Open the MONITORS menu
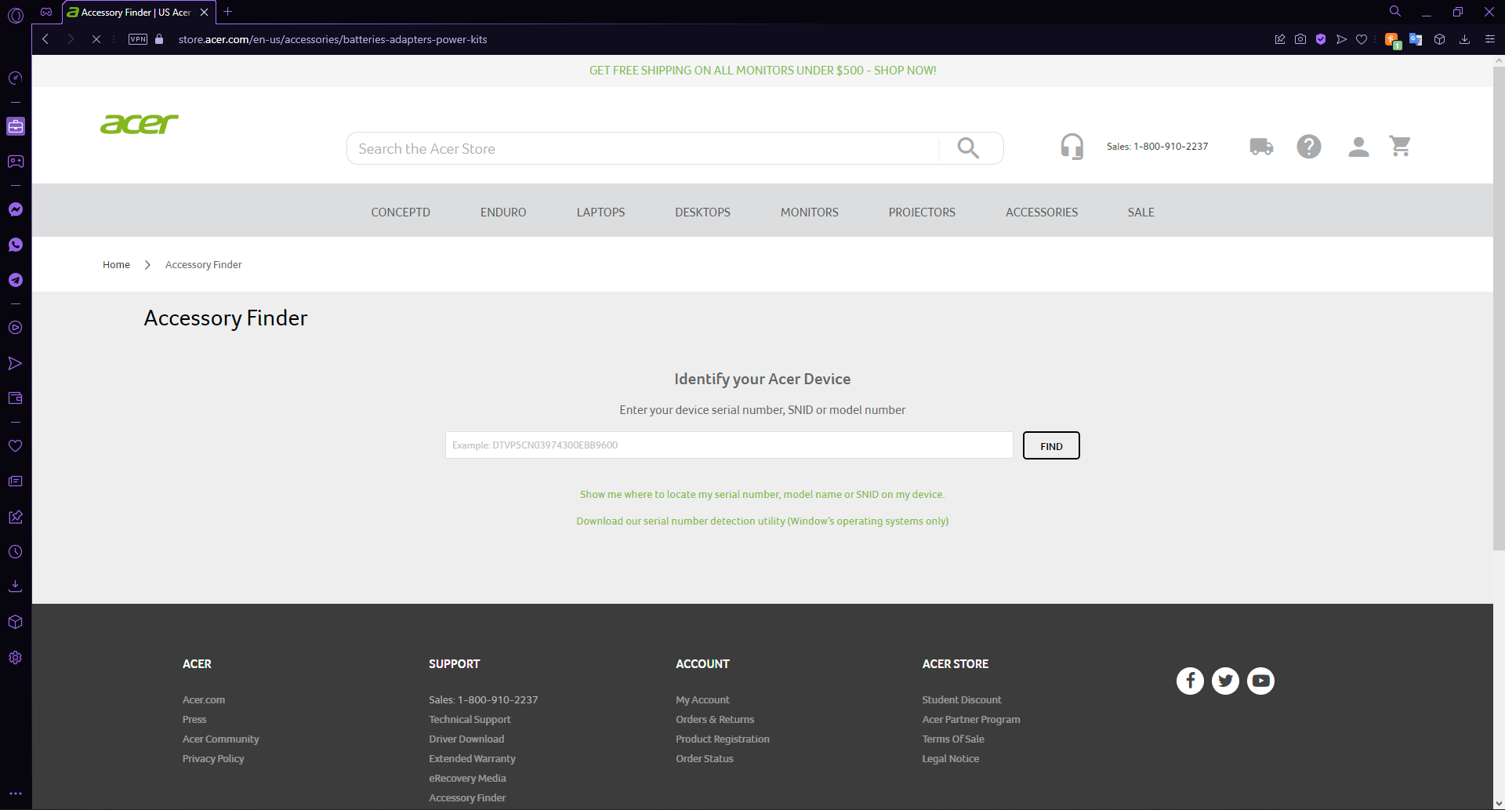 pos(810,212)
